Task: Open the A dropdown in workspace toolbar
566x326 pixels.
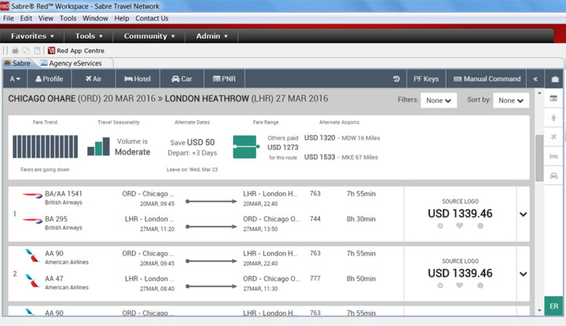Action: tap(15, 79)
